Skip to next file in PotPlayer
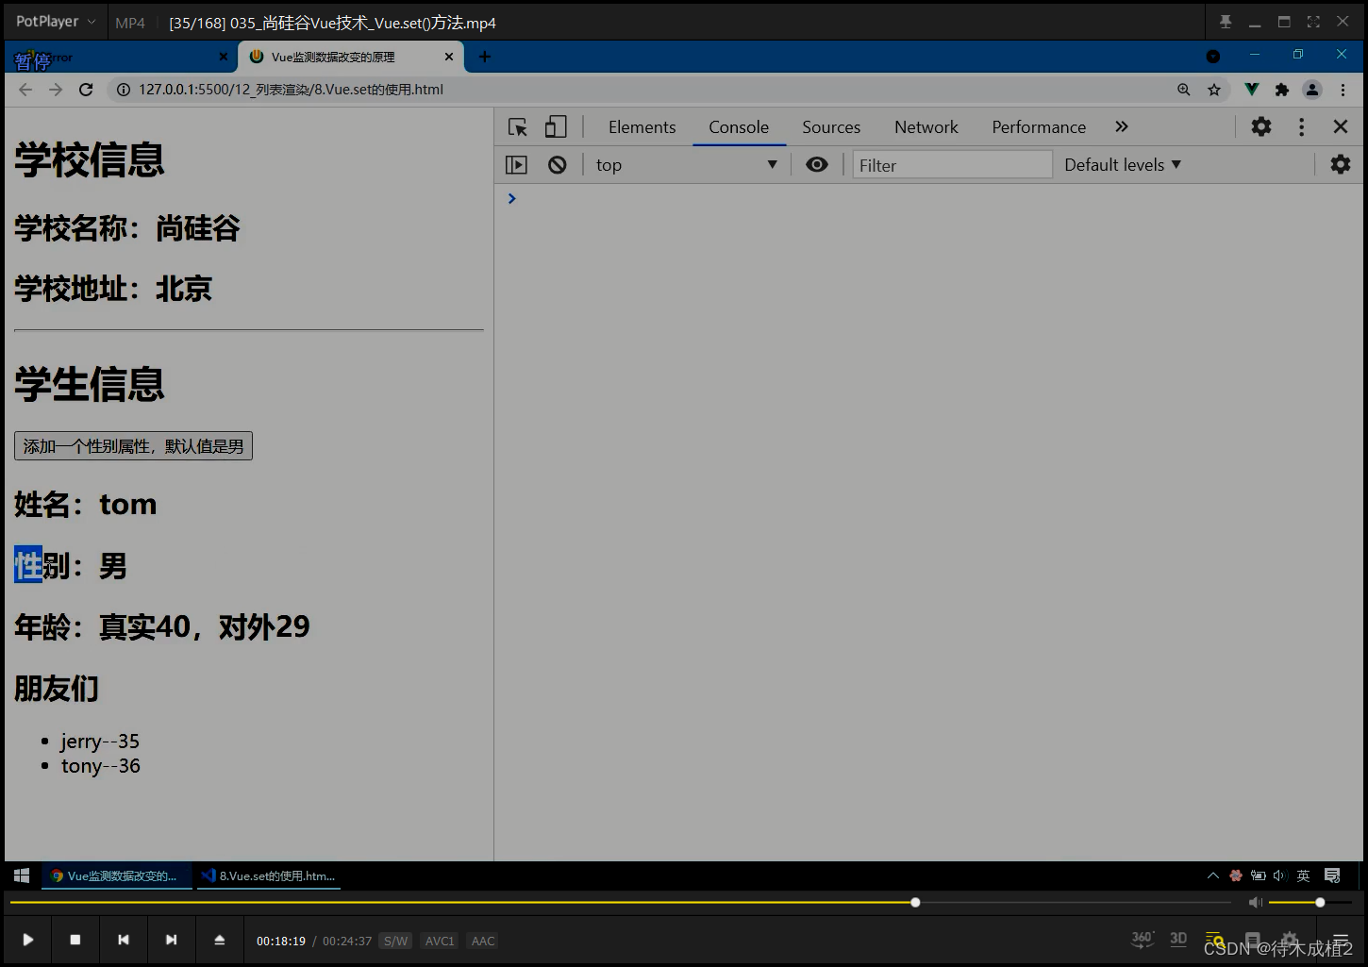Image resolution: width=1368 pixels, height=967 pixels. 171,940
